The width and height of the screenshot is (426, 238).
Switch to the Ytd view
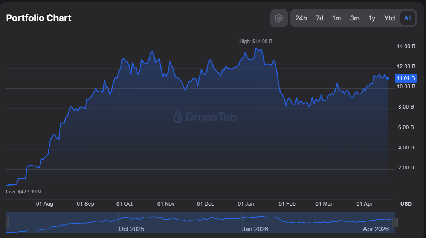pos(389,18)
